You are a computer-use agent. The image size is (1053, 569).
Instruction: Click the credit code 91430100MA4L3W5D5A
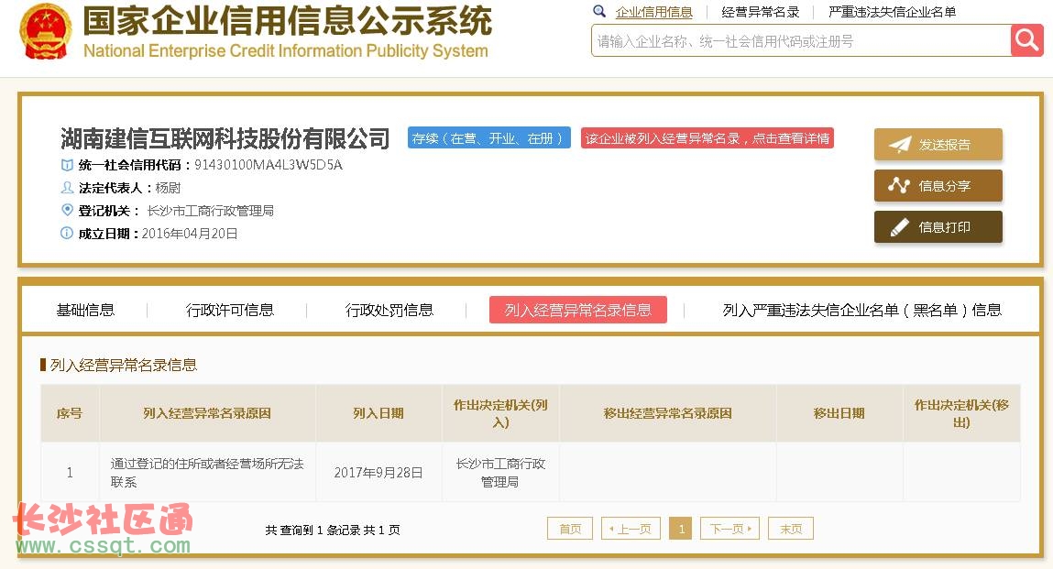pyautogui.click(x=269, y=165)
